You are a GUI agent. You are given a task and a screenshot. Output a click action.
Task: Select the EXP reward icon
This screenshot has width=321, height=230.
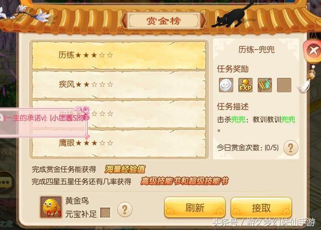click(x=245, y=85)
